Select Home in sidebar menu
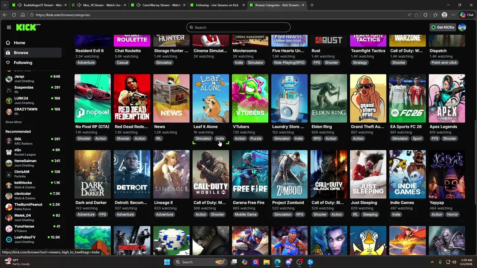 34,43
